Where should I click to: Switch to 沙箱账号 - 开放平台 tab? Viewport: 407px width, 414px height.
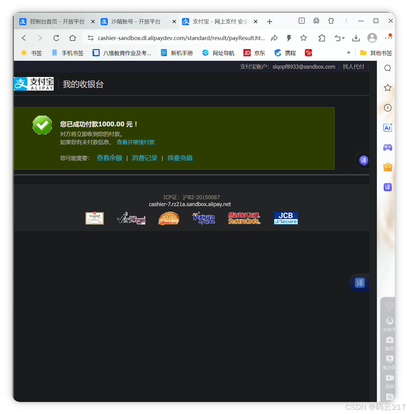(x=136, y=22)
